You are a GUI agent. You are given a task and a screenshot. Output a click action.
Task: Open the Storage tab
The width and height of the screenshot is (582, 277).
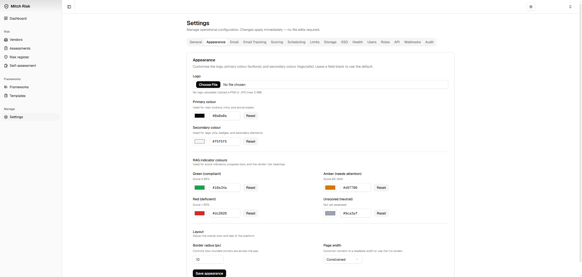pos(330,42)
